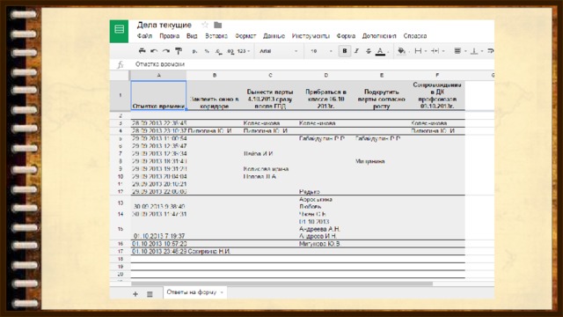Select column D header

(325, 75)
